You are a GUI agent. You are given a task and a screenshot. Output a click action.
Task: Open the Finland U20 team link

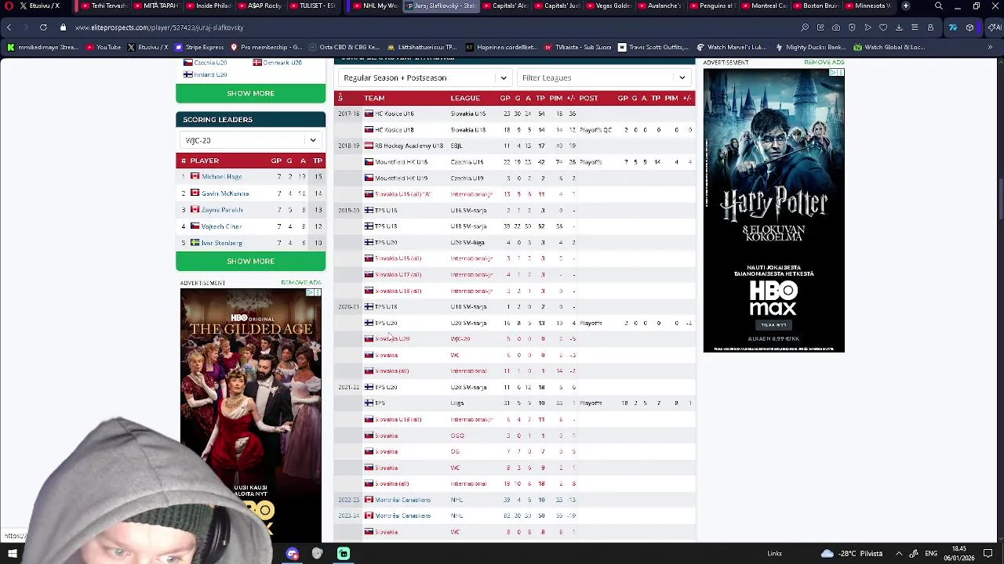tap(210, 74)
